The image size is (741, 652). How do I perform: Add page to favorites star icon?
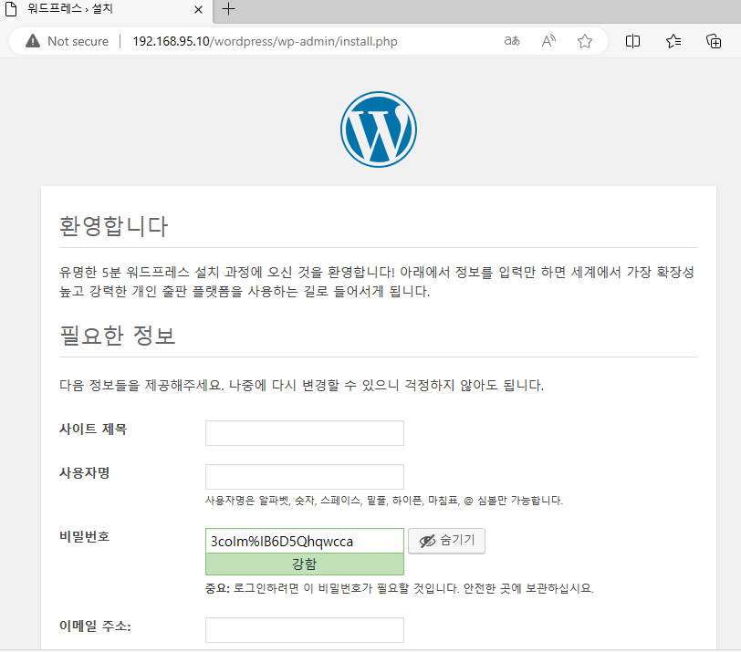(585, 41)
